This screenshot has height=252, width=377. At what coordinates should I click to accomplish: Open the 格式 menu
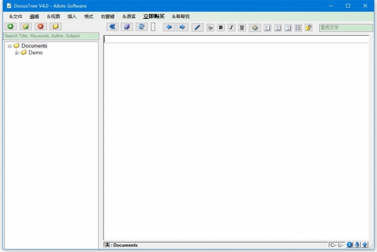tap(89, 16)
